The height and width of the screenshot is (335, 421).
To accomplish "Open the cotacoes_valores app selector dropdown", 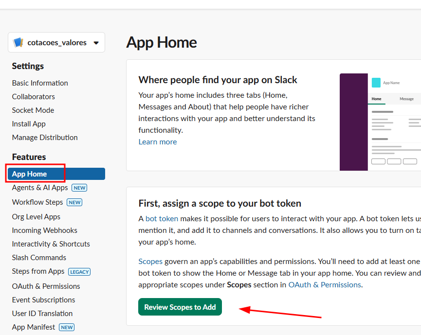I will [56, 42].
